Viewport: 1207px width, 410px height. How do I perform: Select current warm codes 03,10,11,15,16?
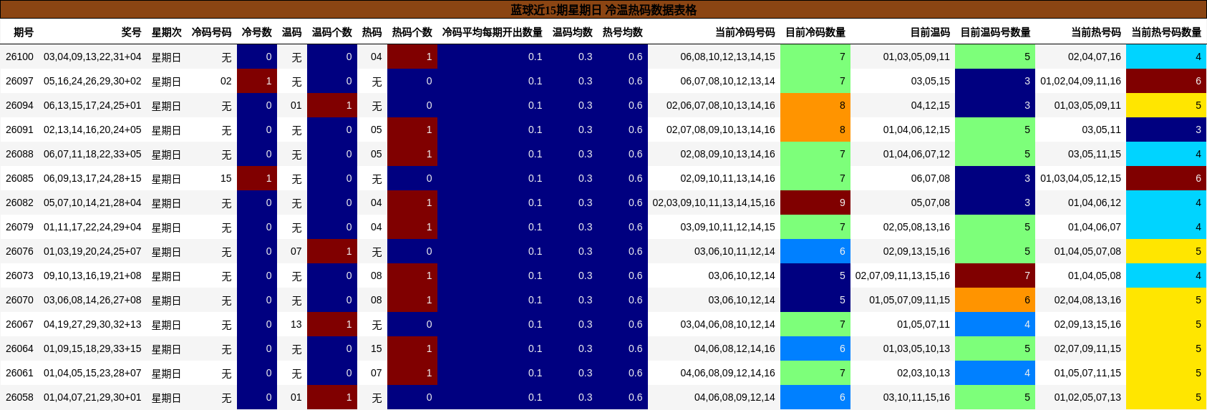(916, 397)
